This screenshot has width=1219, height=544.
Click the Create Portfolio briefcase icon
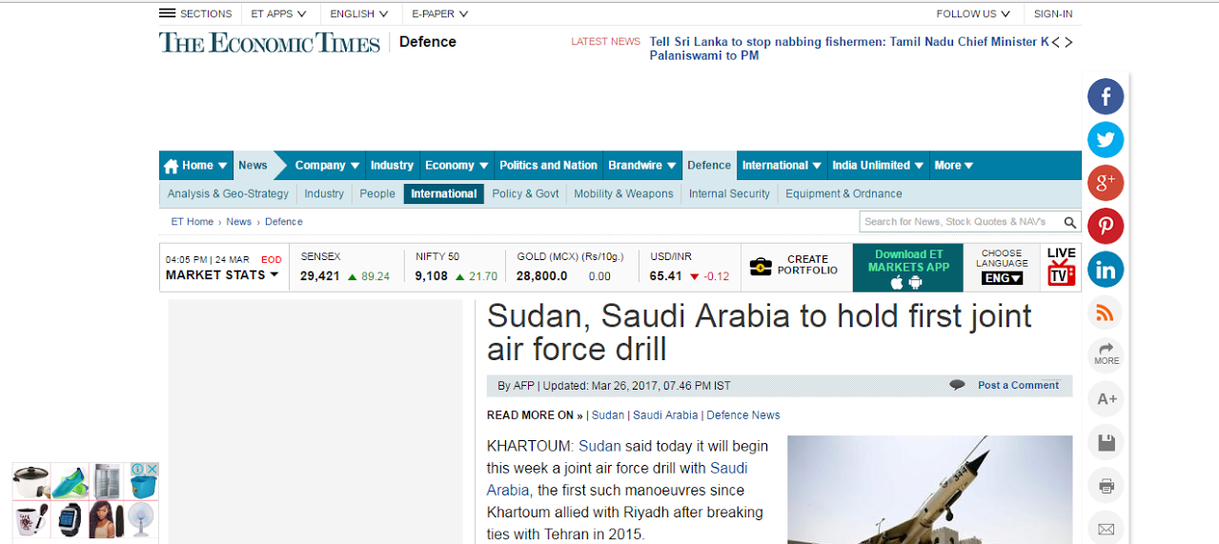pyautogui.click(x=761, y=267)
